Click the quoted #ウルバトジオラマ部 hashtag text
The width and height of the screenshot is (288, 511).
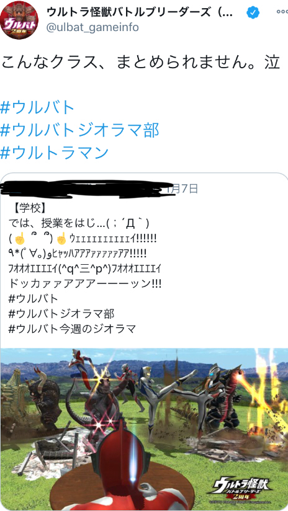[61, 314]
